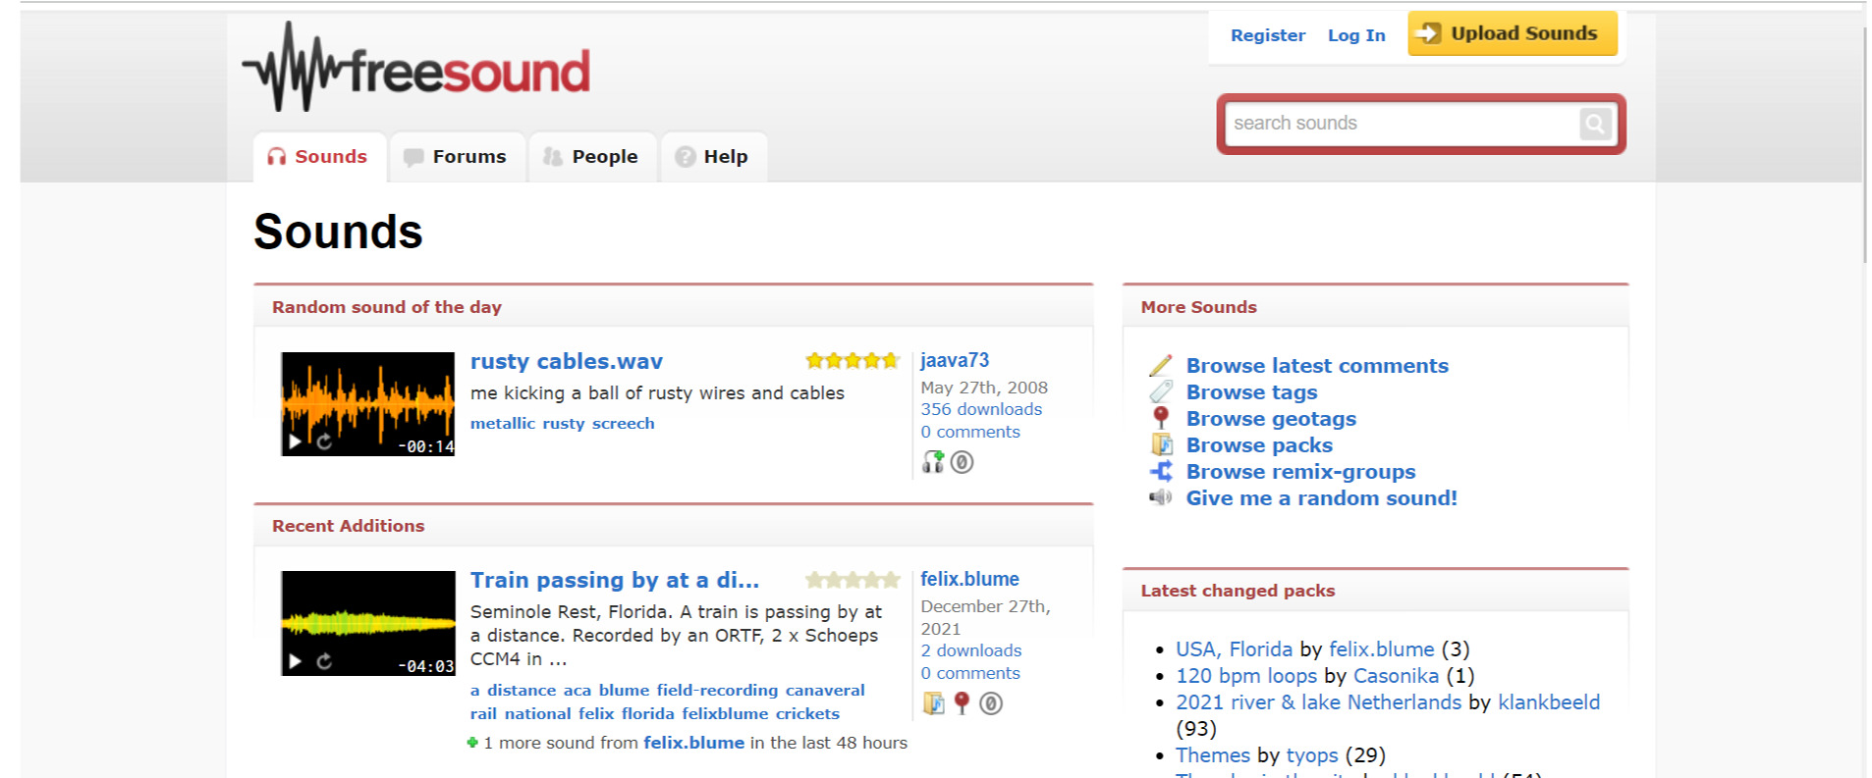Open the Browse tags link
Screen dimensions: 1872x778
pos(1251,392)
